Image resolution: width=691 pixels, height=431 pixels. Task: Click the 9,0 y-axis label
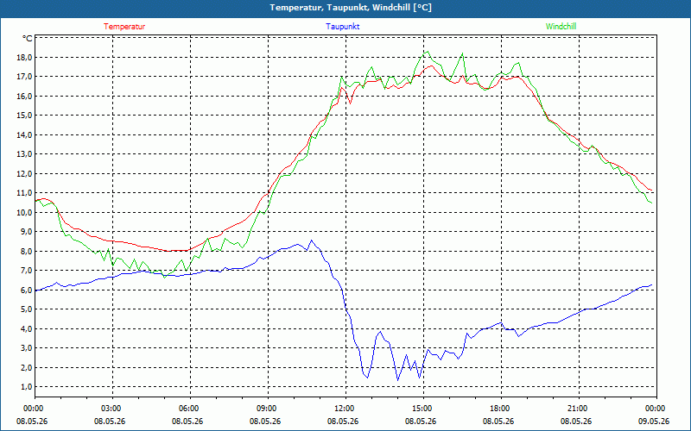[27, 232]
